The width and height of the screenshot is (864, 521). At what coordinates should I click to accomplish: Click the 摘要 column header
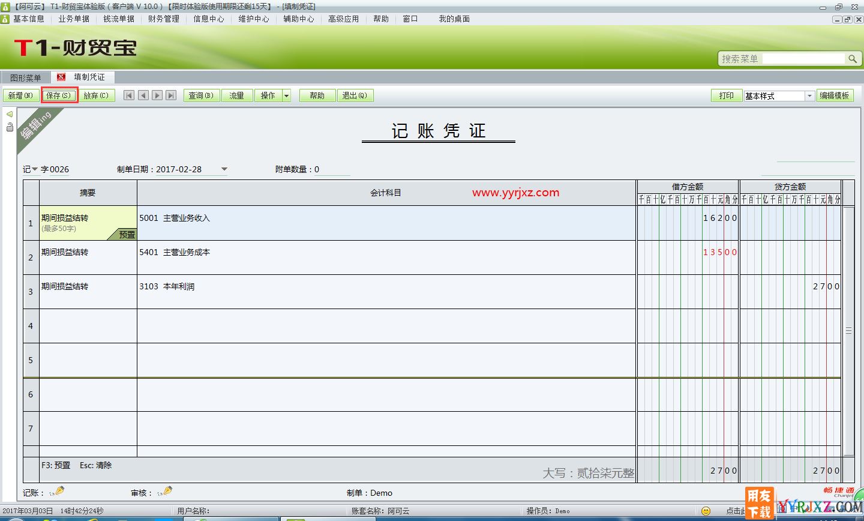click(88, 193)
